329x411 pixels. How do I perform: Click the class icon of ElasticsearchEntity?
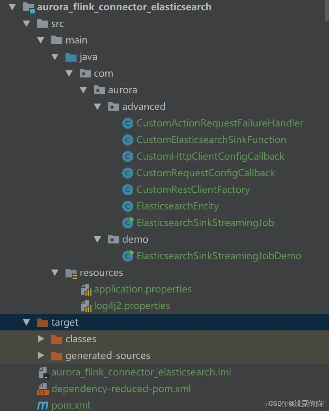click(x=128, y=206)
